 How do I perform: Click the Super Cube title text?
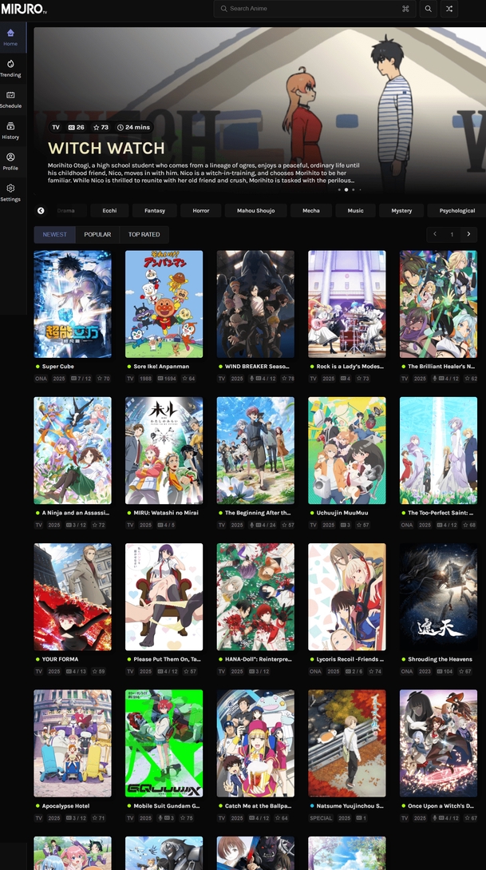click(57, 367)
